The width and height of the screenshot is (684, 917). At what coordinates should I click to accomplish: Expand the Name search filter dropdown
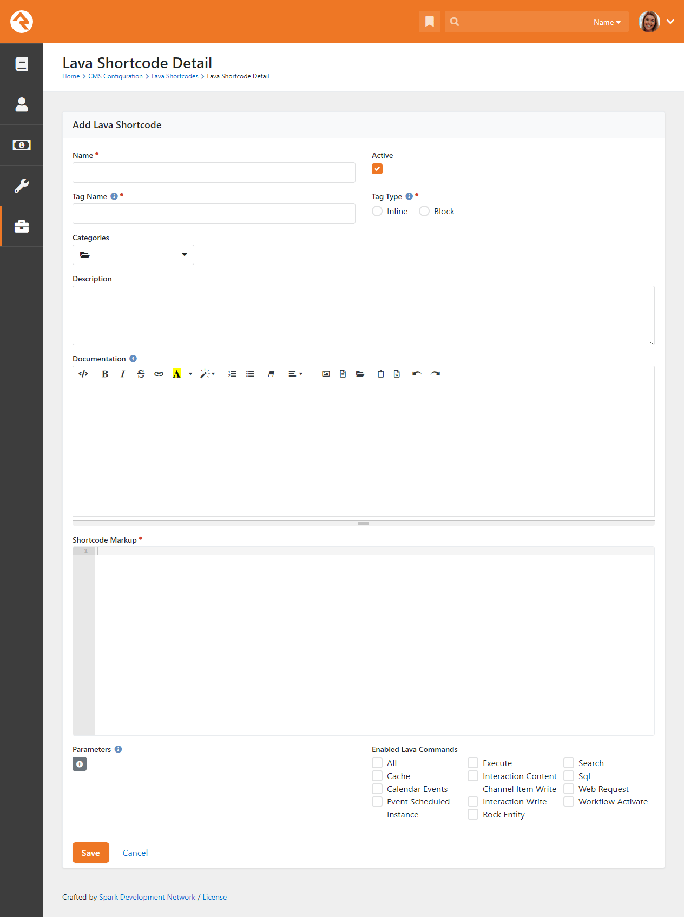coord(607,22)
